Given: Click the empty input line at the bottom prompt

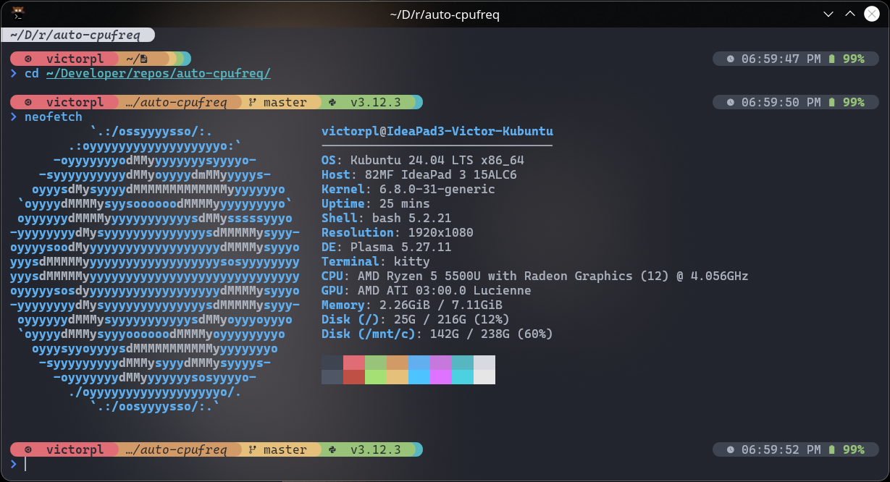Looking at the screenshot, I should pos(449,464).
